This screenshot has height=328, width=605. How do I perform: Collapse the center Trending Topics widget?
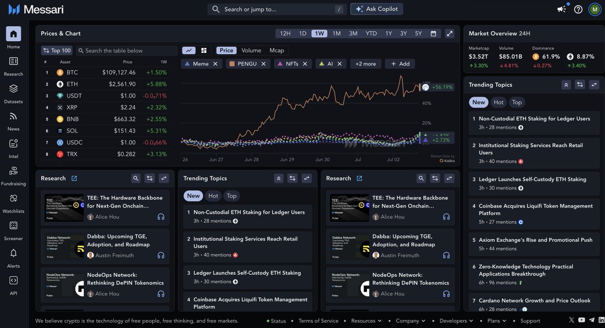[x=279, y=178]
